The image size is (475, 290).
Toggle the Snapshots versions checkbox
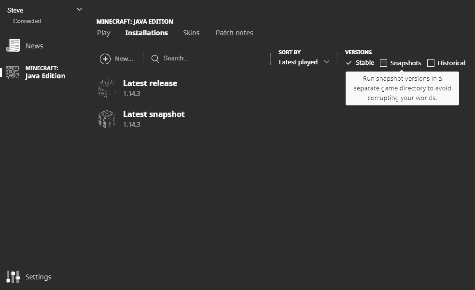[x=384, y=63]
